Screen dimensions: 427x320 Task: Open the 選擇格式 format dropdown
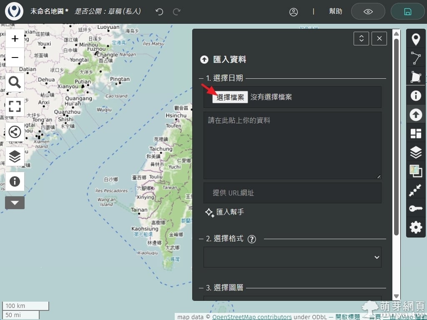pyautogui.click(x=292, y=257)
